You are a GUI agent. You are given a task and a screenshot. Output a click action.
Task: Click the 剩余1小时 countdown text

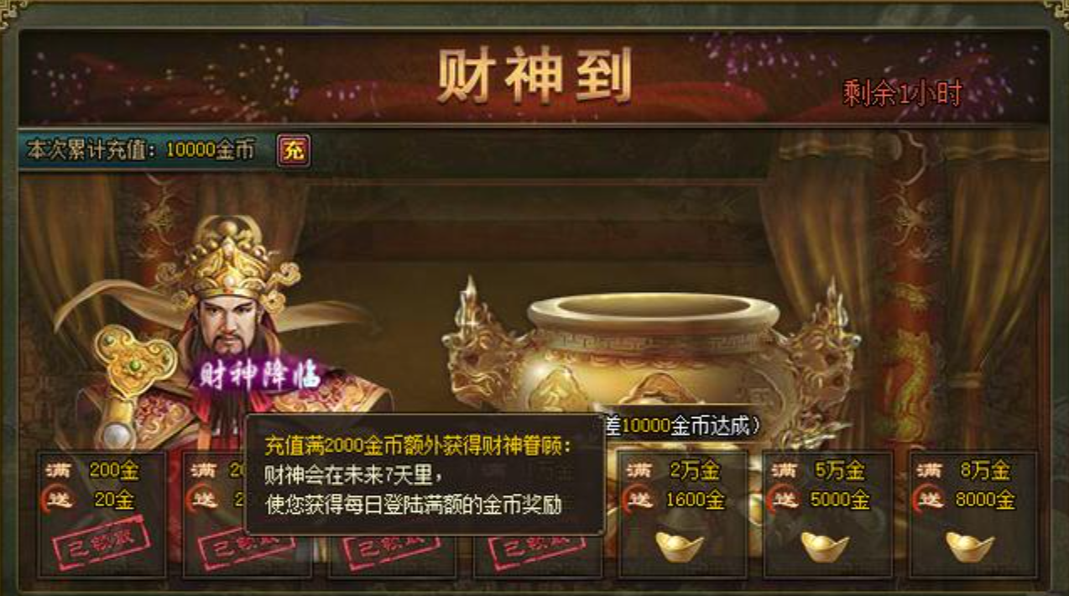(902, 93)
